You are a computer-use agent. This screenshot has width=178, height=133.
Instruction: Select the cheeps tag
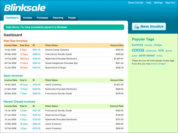158,45
